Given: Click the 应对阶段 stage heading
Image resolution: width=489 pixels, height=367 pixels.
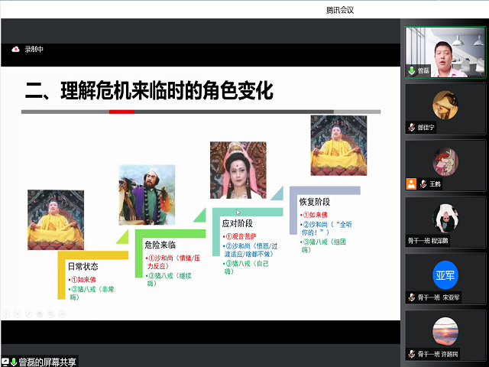Looking at the screenshot, I should [238, 223].
